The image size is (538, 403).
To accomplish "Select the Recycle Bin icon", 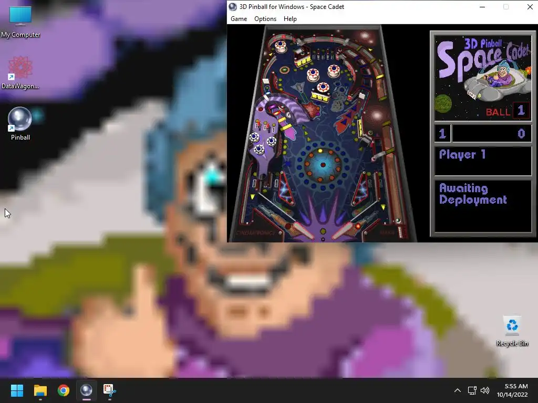I will click(x=512, y=331).
